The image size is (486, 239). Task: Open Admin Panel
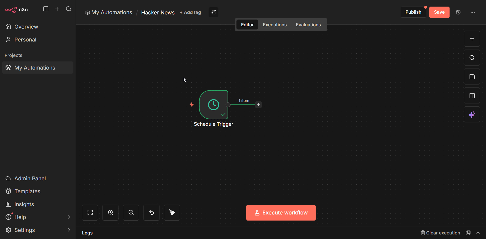point(38,178)
